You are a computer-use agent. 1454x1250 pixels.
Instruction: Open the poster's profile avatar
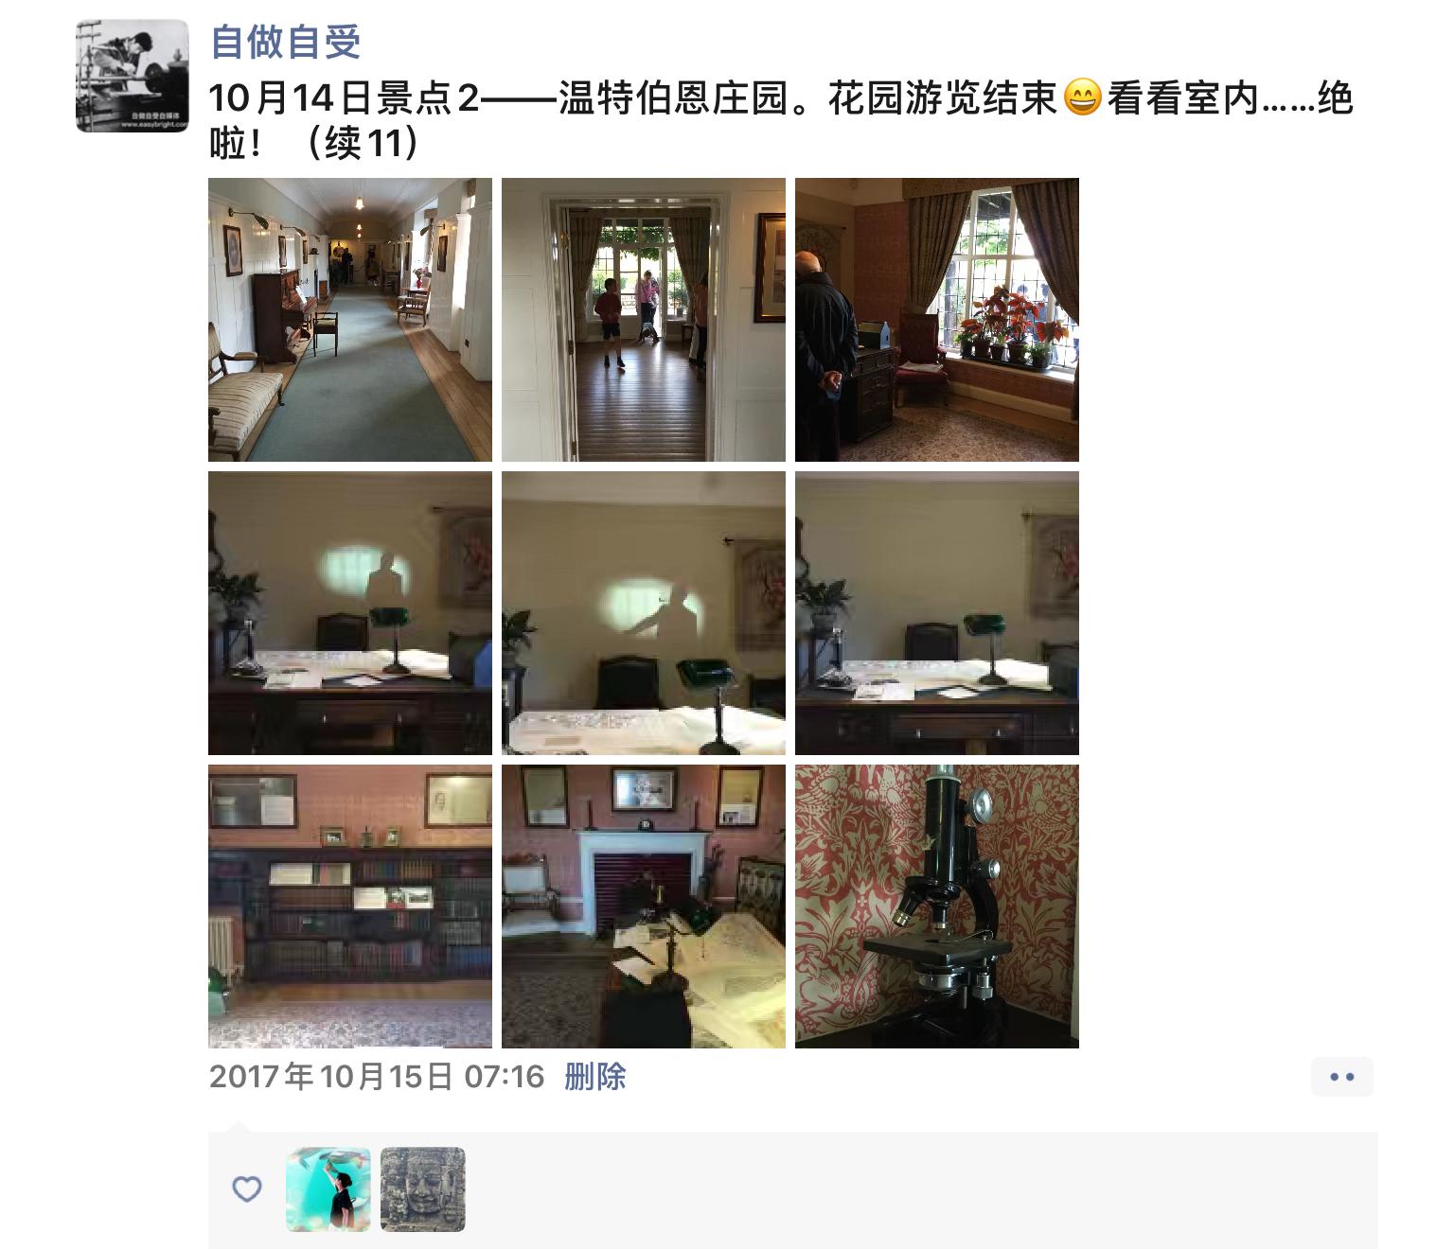coord(133,76)
